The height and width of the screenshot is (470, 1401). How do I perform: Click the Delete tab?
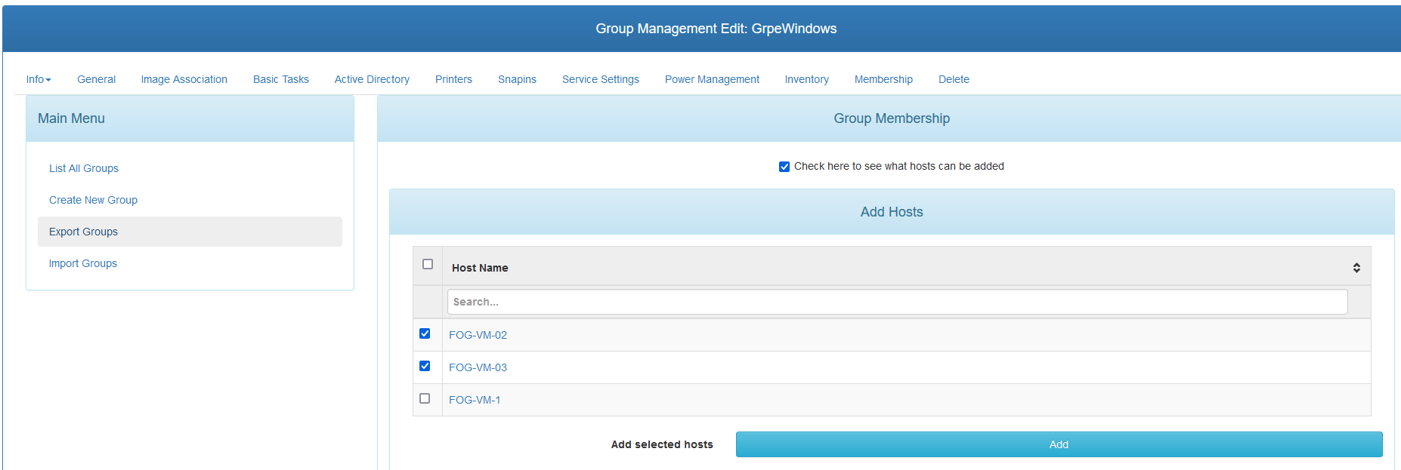[x=954, y=79]
